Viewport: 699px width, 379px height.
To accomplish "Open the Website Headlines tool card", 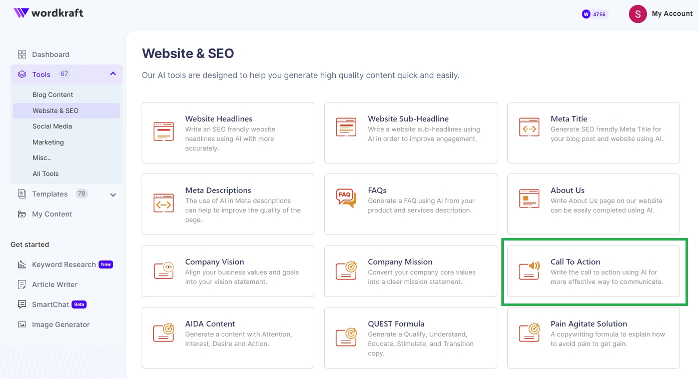I will click(228, 132).
